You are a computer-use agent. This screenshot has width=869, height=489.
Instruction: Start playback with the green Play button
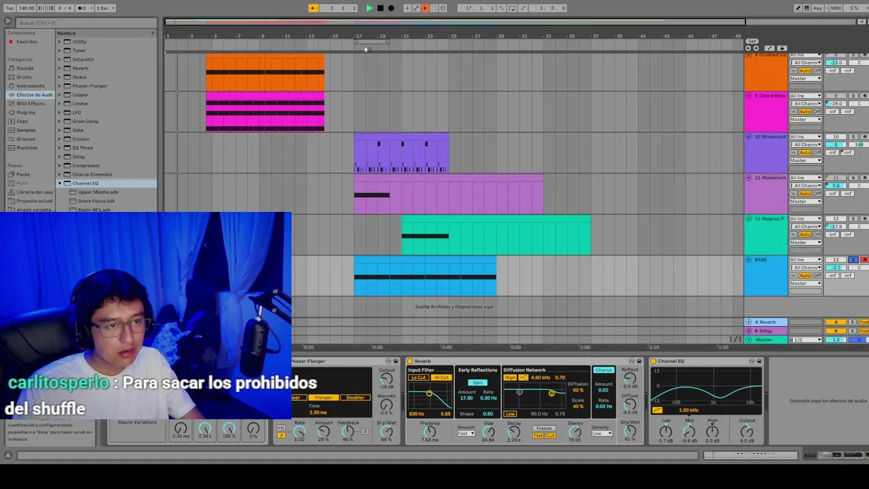click(x=369, y=8)
